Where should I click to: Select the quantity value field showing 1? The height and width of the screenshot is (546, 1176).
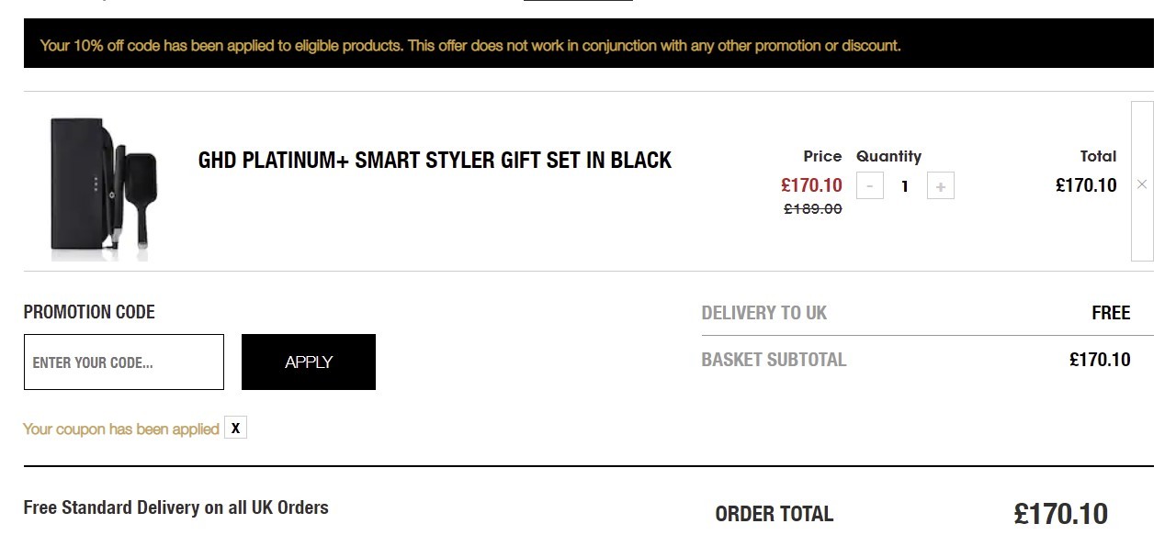(x=905, y=186)
